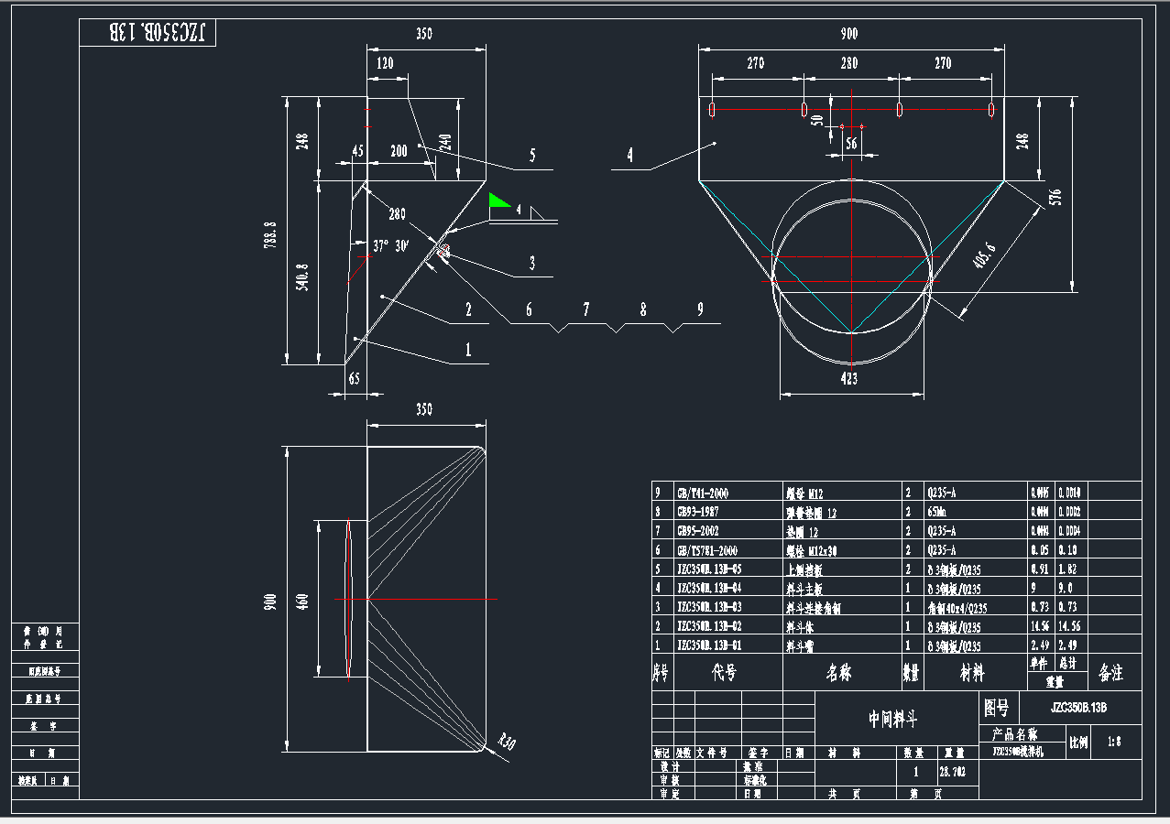Select balloon number 8 label
Viewport: 1170px width, 824px height.
[643, 309]
